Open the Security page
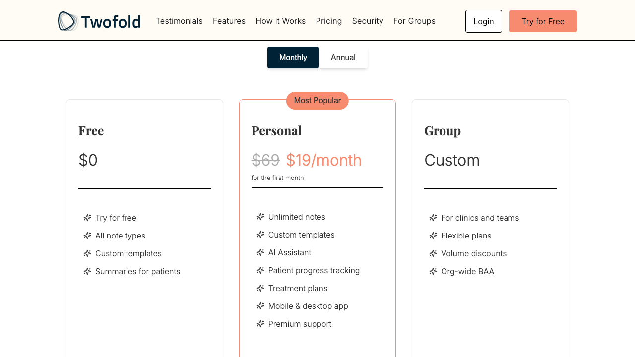This screenshot has height=357, width=635. pyautogui.click(x=368, y=21)
